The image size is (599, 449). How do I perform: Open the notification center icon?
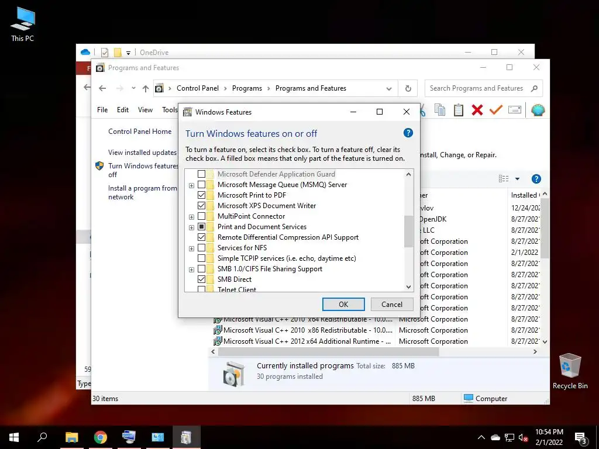pos(581,437)
